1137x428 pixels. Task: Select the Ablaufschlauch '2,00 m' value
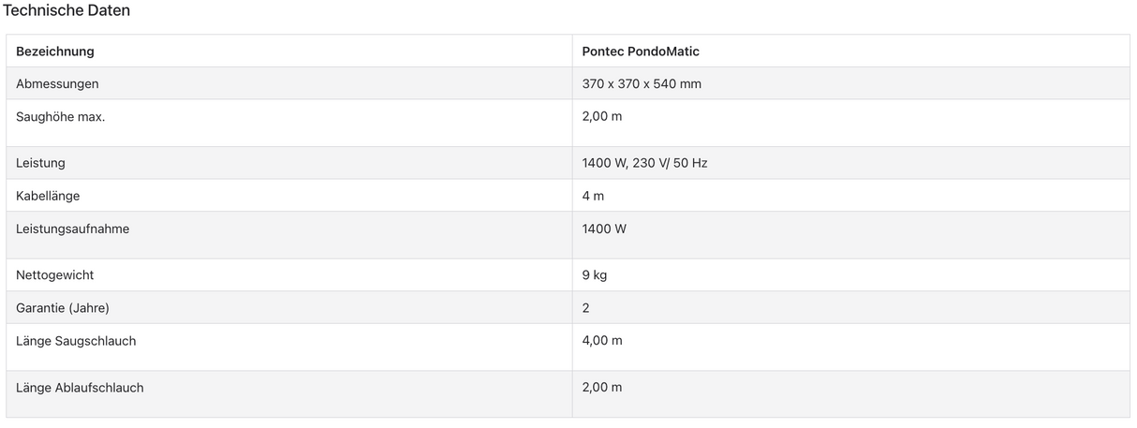[x=602, y=388]
